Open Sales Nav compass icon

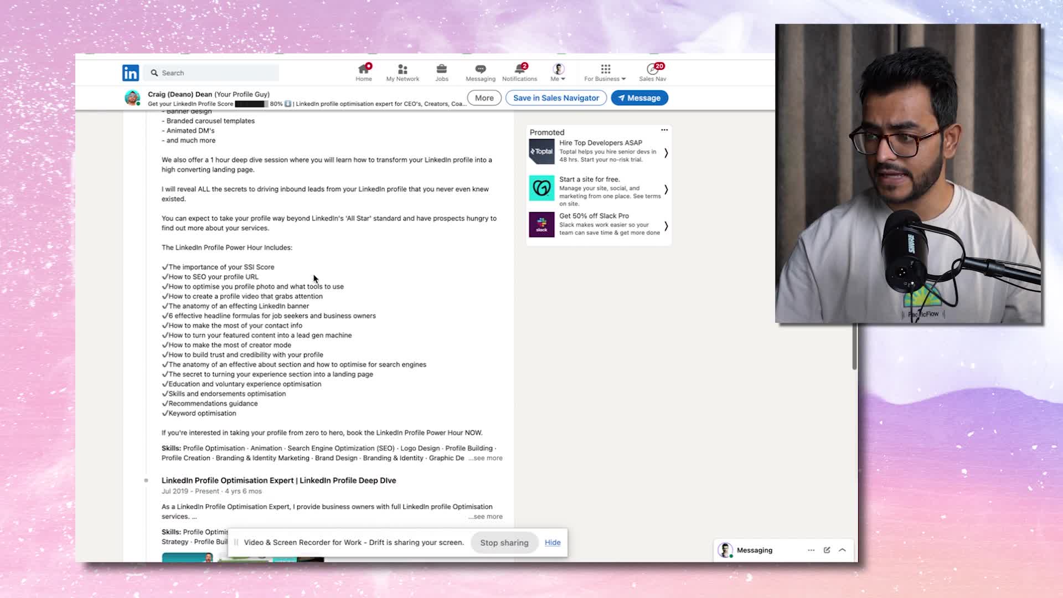click(x=653, y=69)
